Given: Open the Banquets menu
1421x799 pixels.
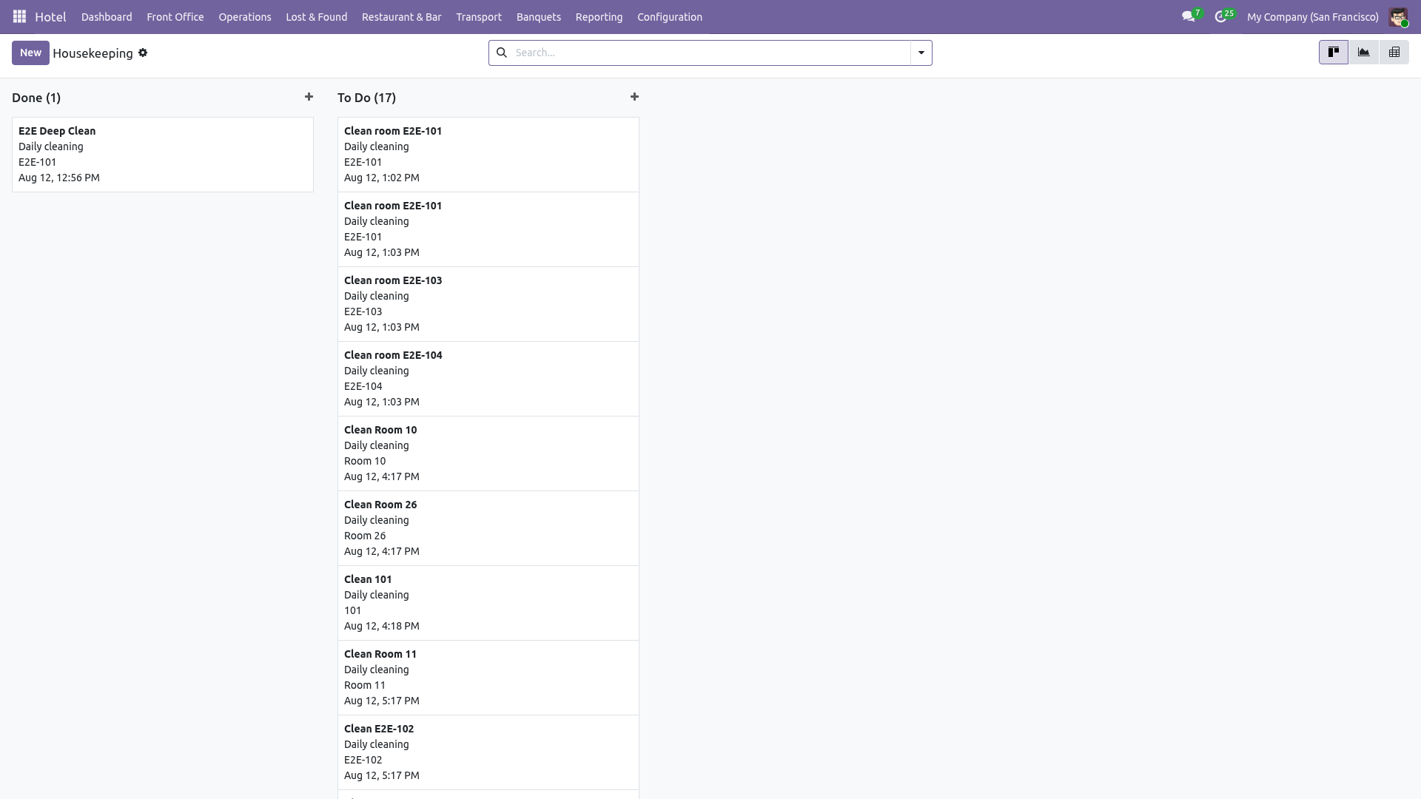Looking at the screenshot, I should 539,17.
